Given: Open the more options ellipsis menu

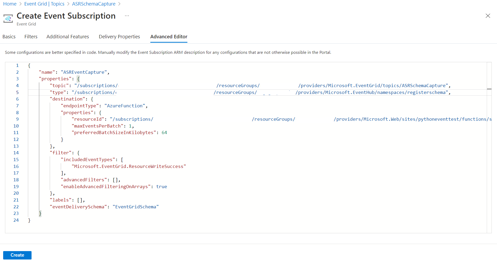Looking at the screenshot, I should (x=127, y=16).
